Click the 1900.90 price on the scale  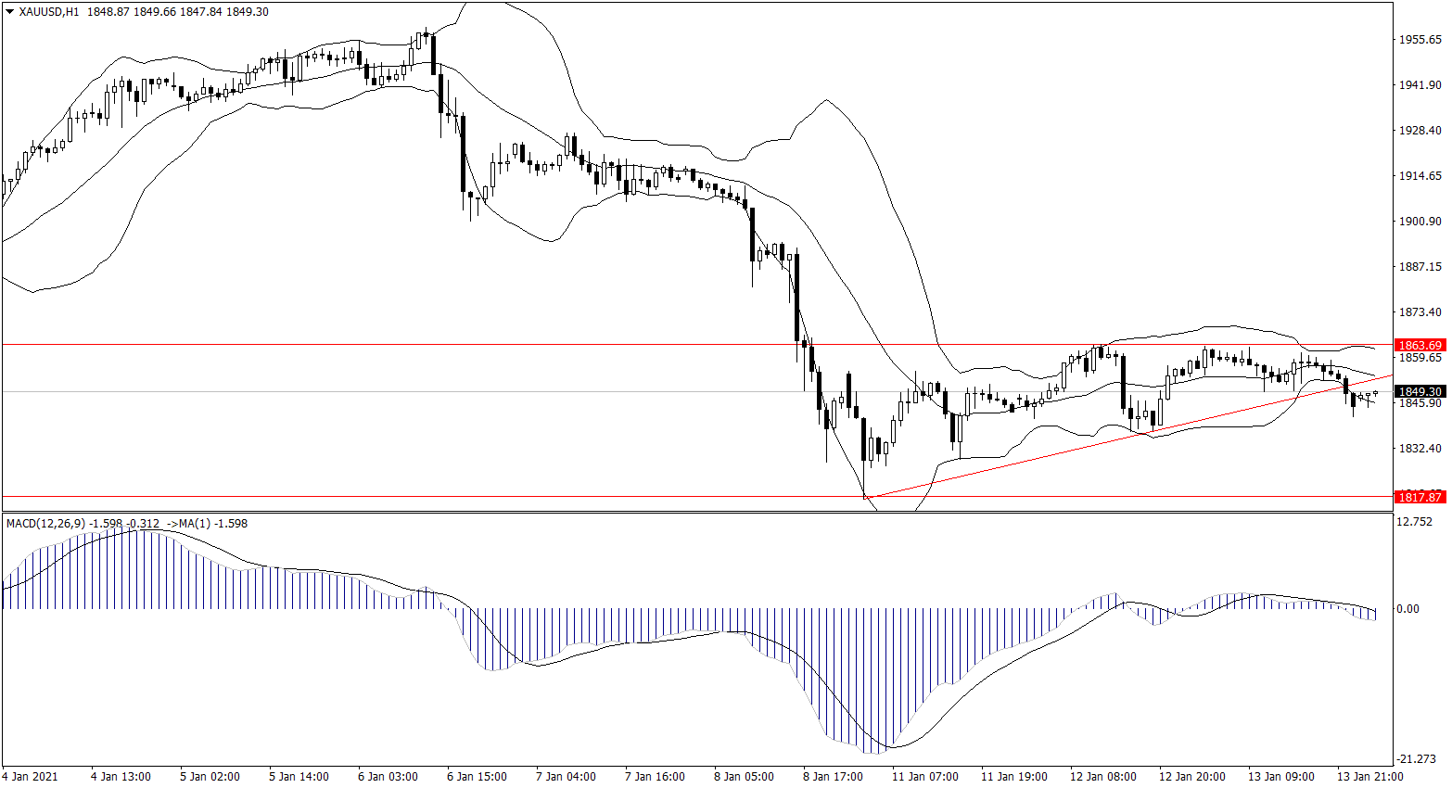click(x=1420, y=222)
